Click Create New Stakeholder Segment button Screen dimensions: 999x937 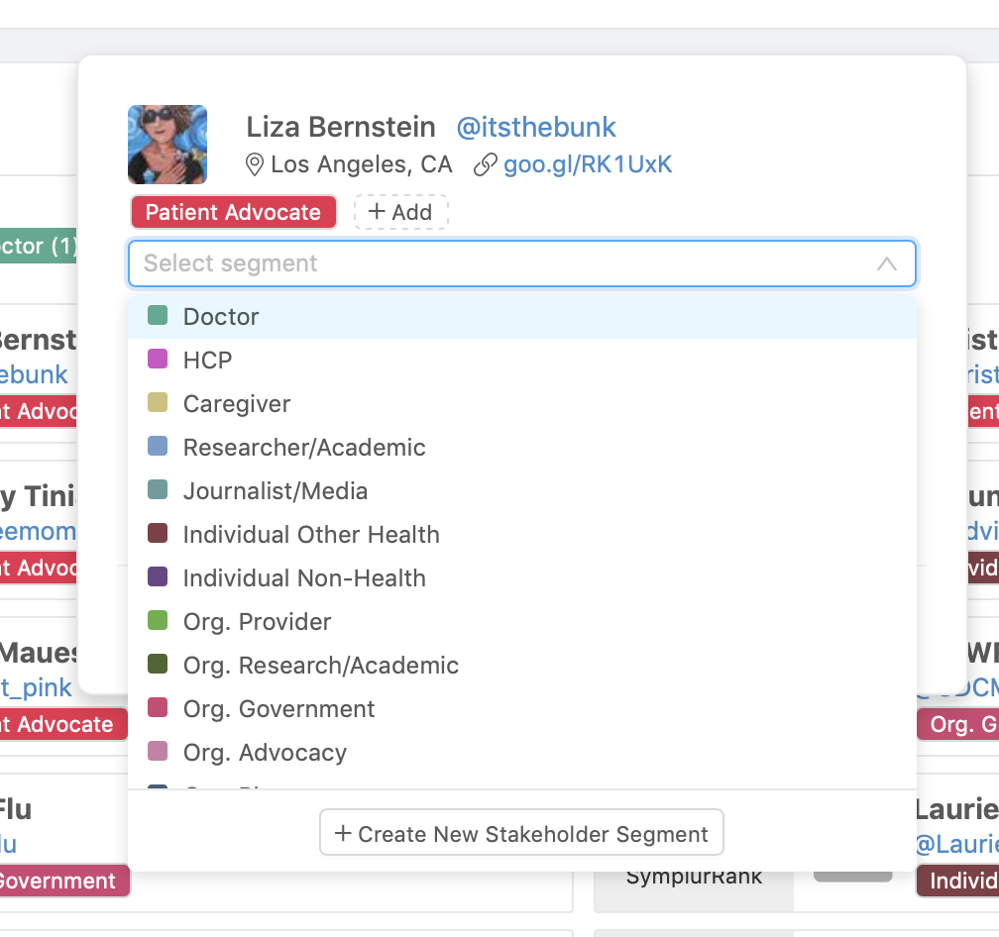coord(521,833)
